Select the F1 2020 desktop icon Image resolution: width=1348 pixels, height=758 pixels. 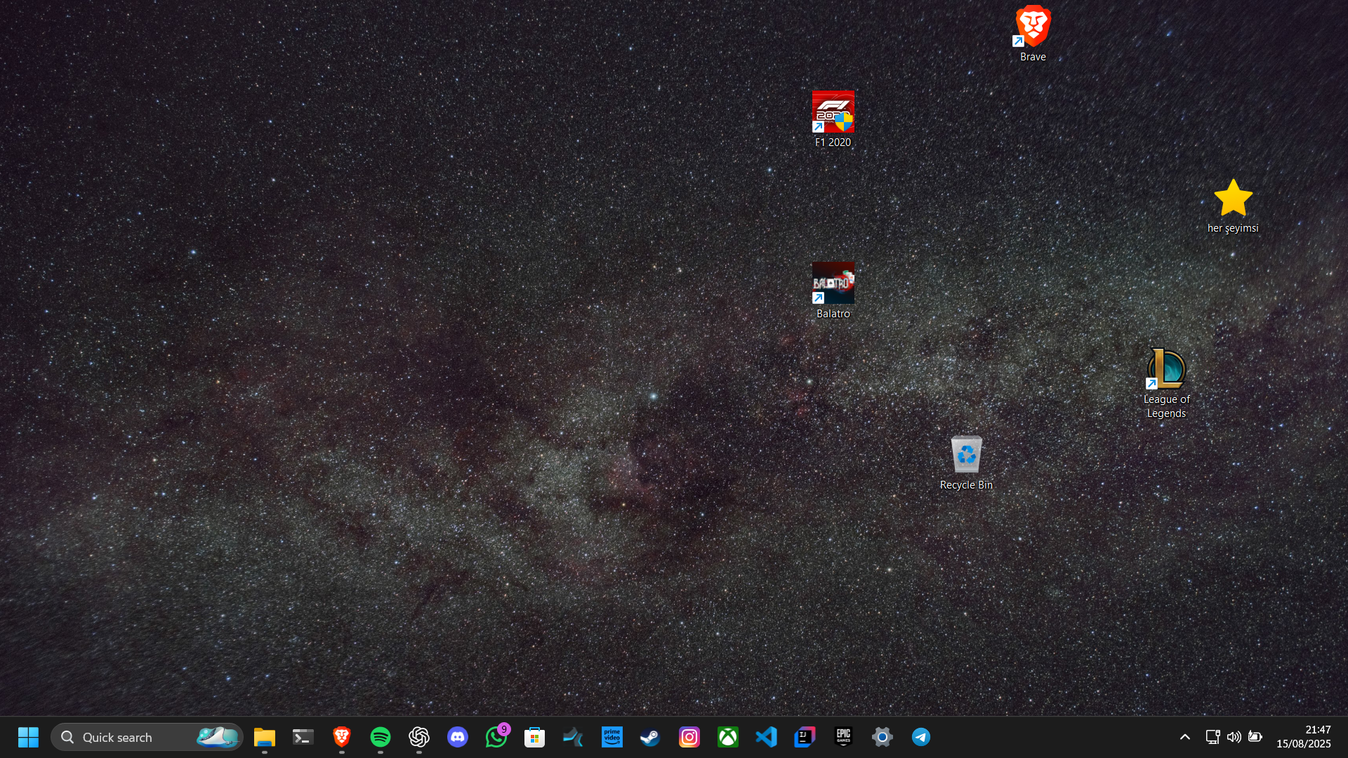pyautogui.click(x=833, y=119)
